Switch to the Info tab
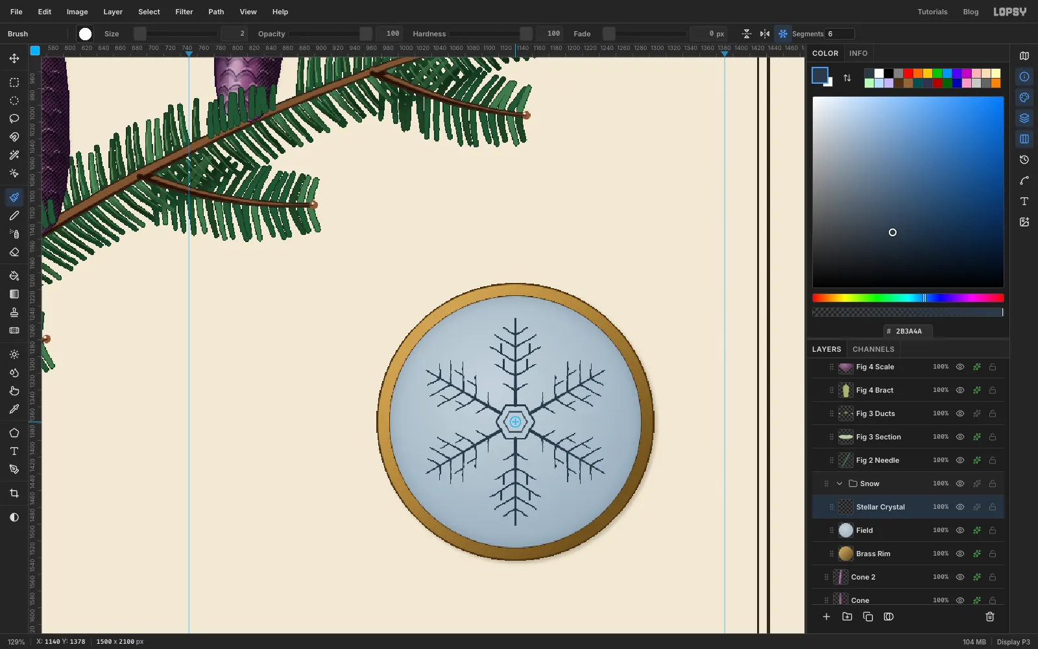The height and width of the screenshot is (649, 1038). (858, 53)
